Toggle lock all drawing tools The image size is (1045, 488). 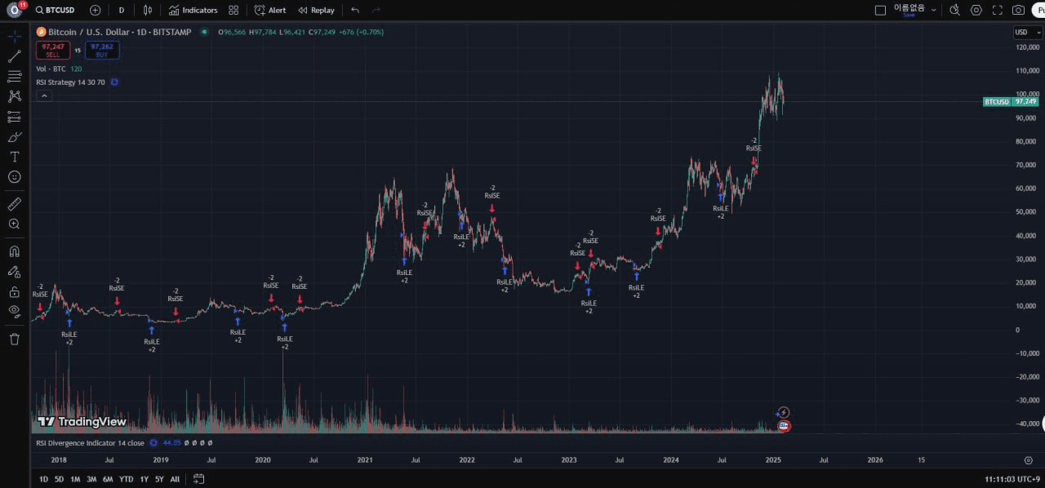(14, 291)
